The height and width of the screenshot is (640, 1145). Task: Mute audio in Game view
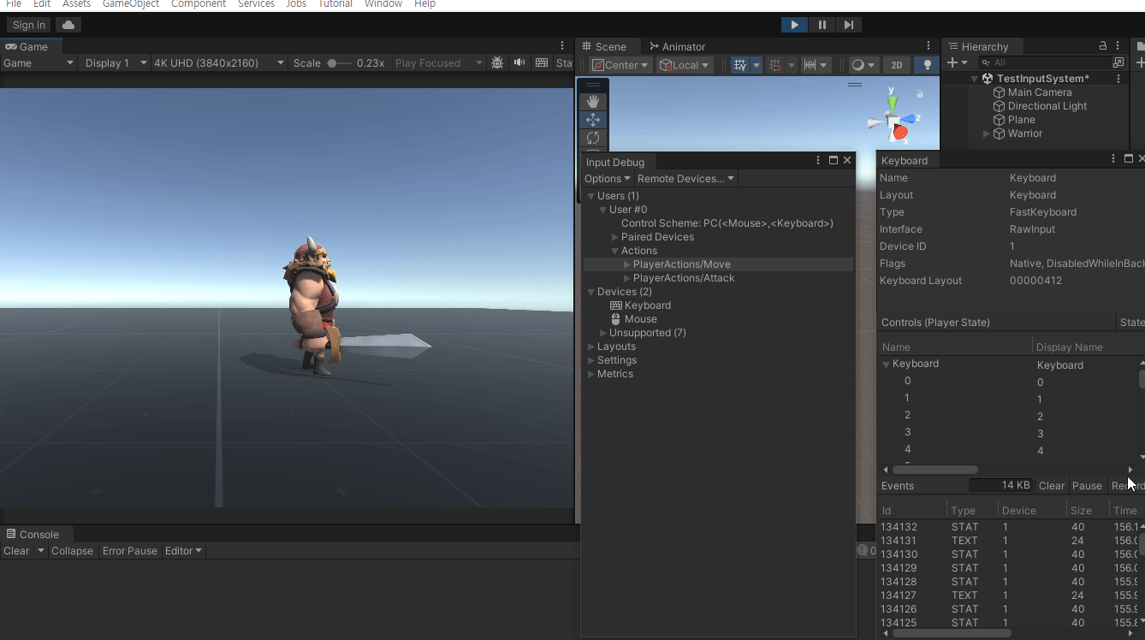(519, 62)
